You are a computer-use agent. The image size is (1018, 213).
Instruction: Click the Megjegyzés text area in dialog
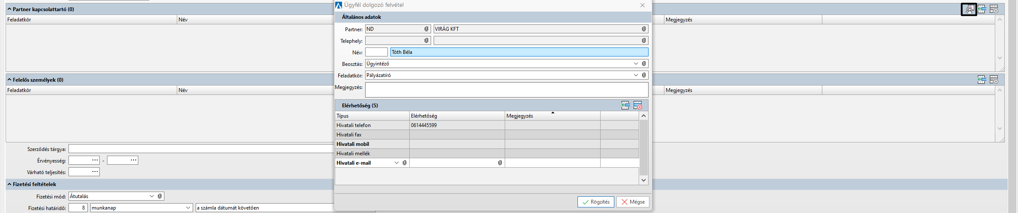[507, 90]
